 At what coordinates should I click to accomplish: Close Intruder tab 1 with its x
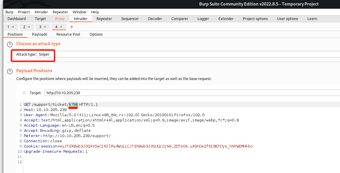[13, 27]
